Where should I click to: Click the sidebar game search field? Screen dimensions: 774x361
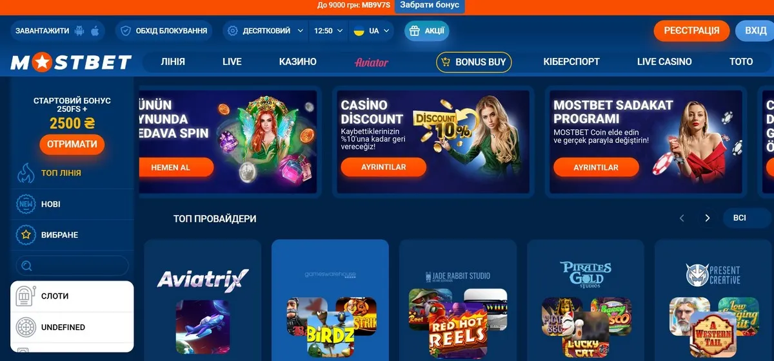(x=72, y=266)
